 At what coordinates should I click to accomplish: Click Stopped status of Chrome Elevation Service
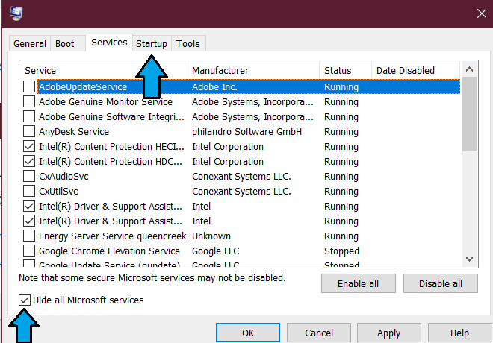(341, 251)
